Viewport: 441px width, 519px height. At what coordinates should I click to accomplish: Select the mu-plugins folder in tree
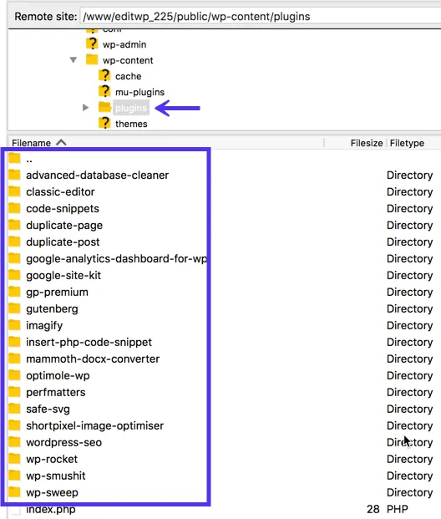(139, 92)
